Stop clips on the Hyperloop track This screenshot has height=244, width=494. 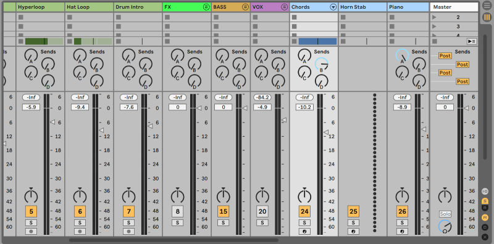[x=21, y=41]
